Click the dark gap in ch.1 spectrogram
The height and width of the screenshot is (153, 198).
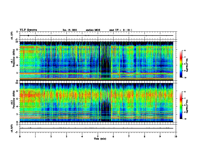click(x=106, y=60)
